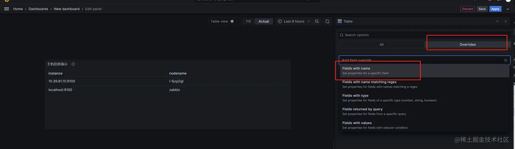Refresh the dashboard with refresh icon

click(327, 21)
